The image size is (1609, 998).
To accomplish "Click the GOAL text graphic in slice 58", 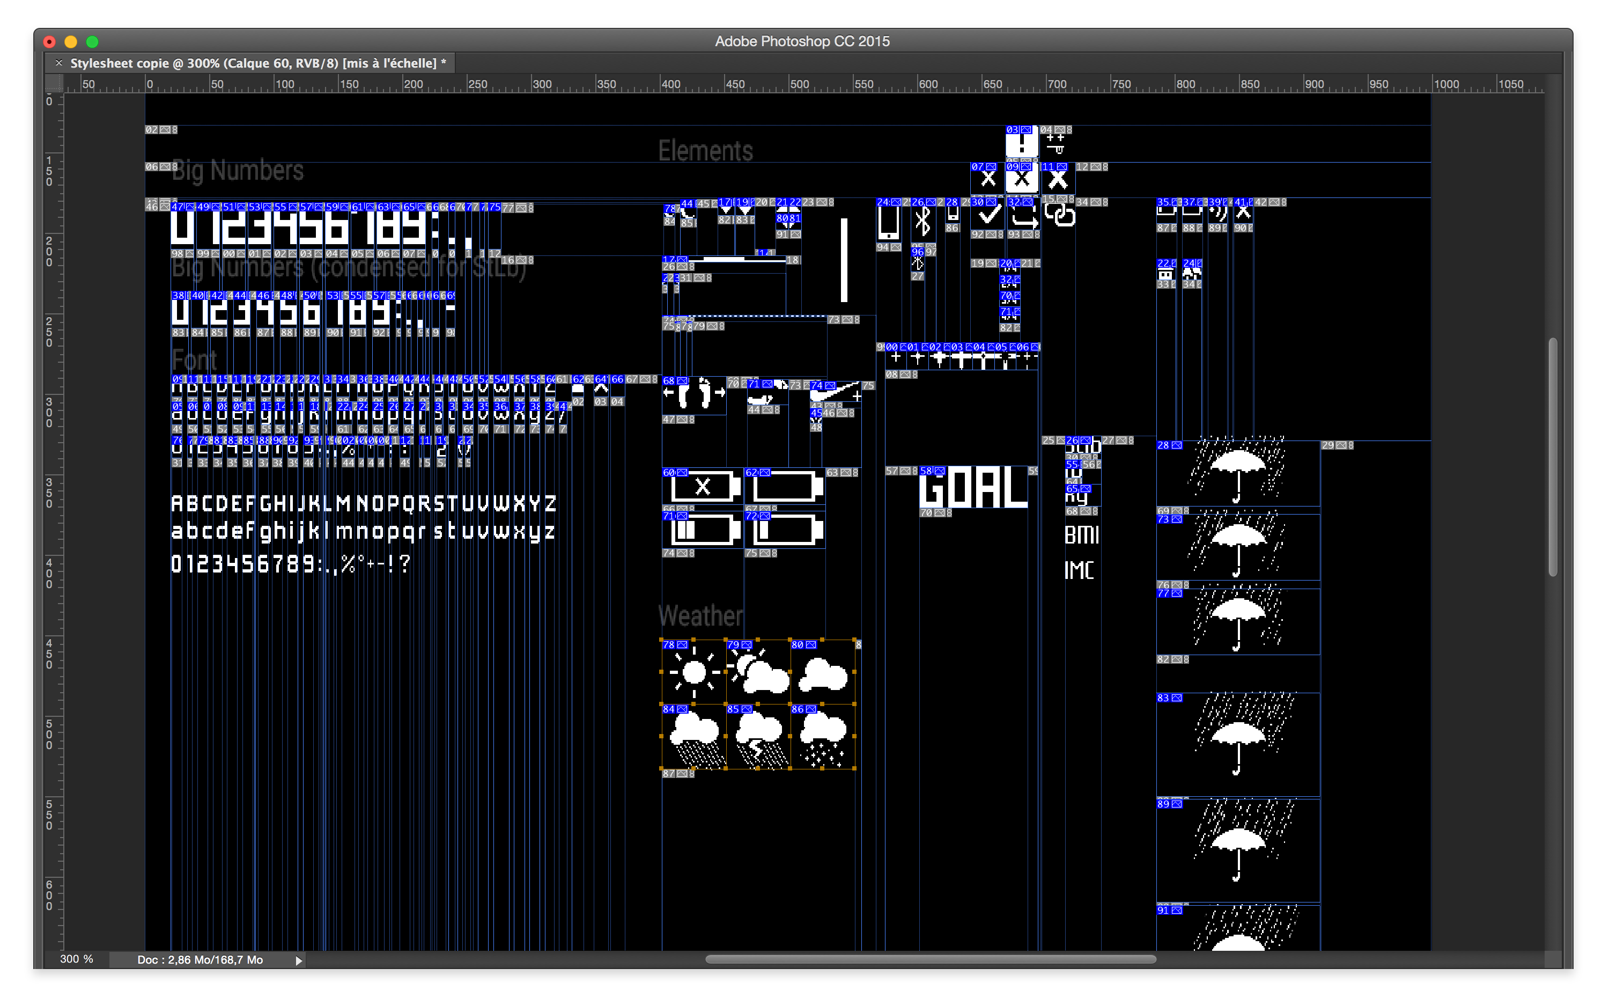I will click(972, 487).
